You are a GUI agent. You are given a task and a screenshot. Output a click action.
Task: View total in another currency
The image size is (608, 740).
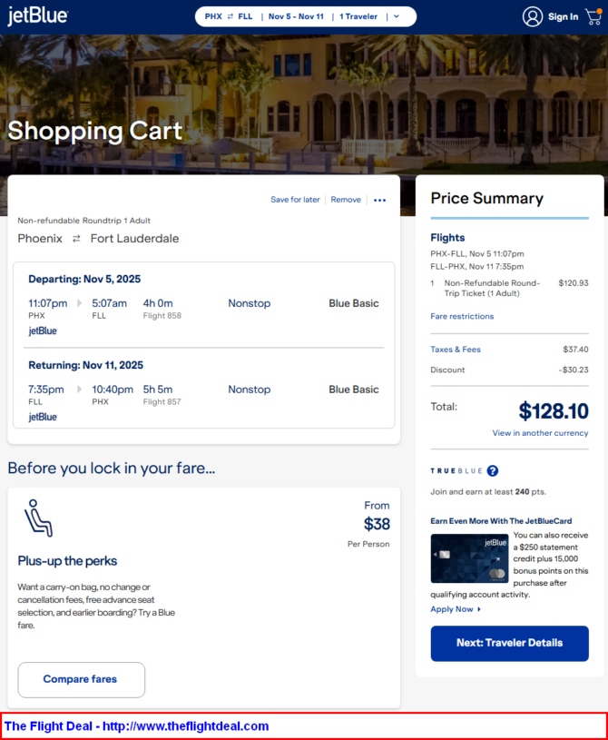point(540,433)
